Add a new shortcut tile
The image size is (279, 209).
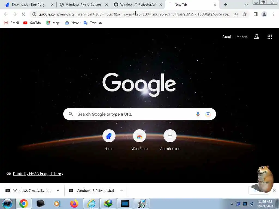pyautogui.click(x=170, y=140)
